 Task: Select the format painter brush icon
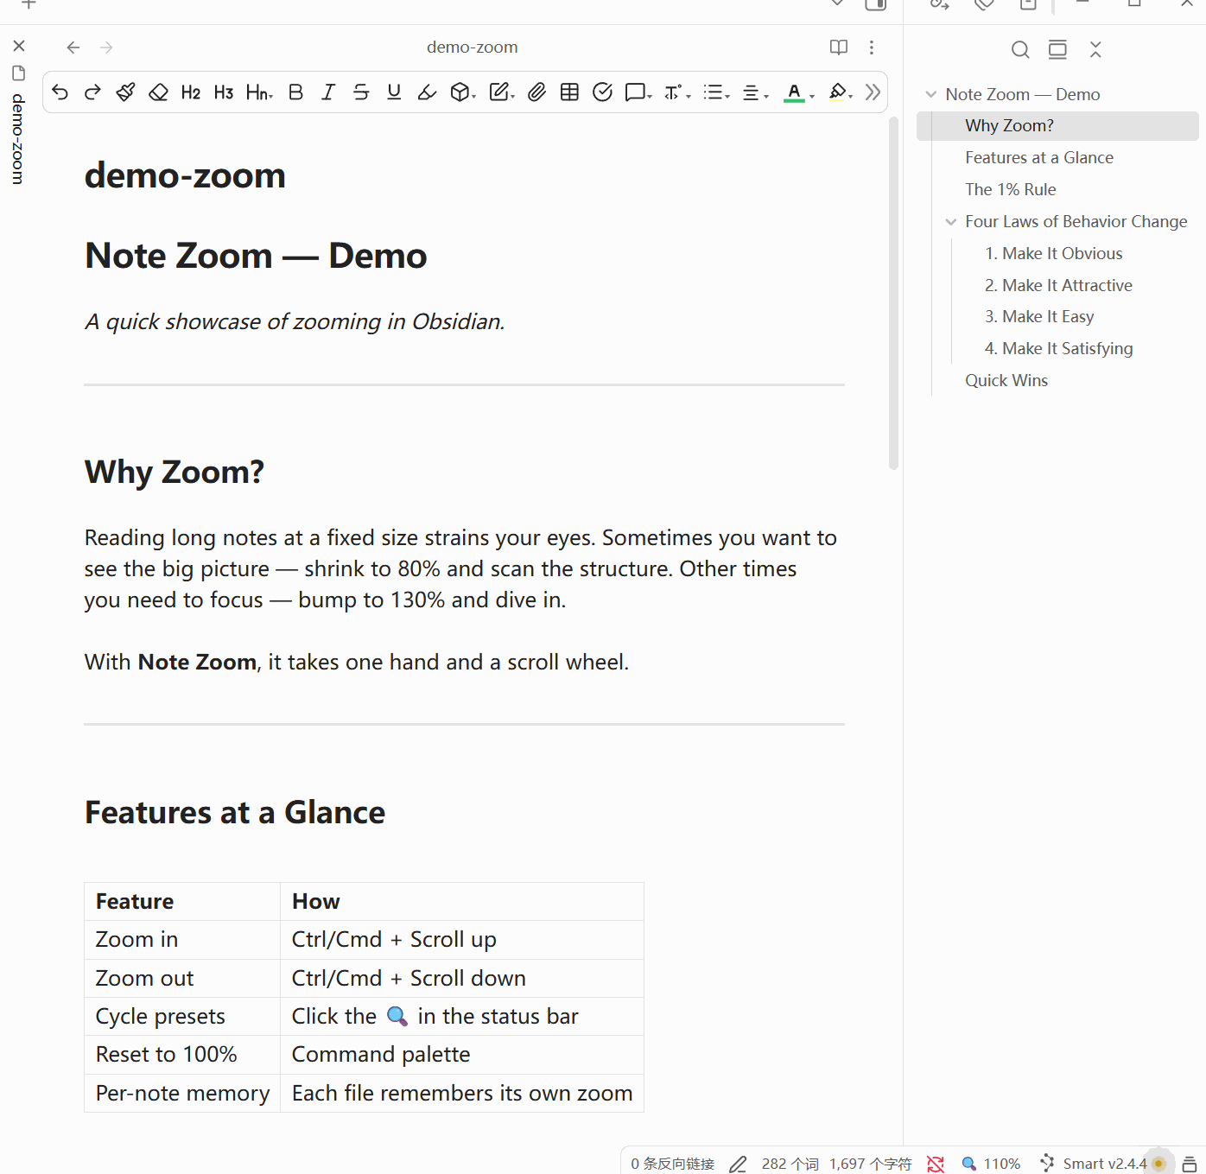coord(125,92)
